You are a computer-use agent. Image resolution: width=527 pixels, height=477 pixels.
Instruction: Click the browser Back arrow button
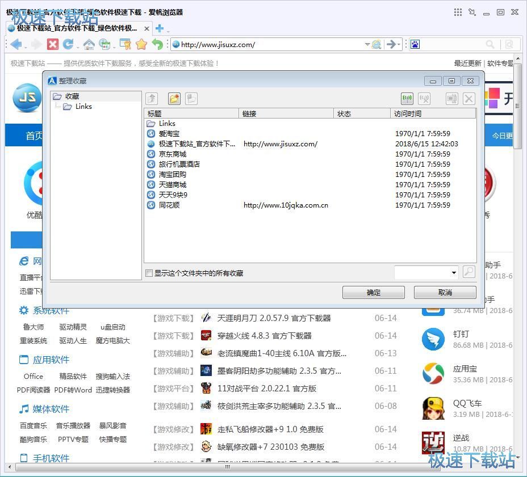pyautogui.click(x=16, y=44)
